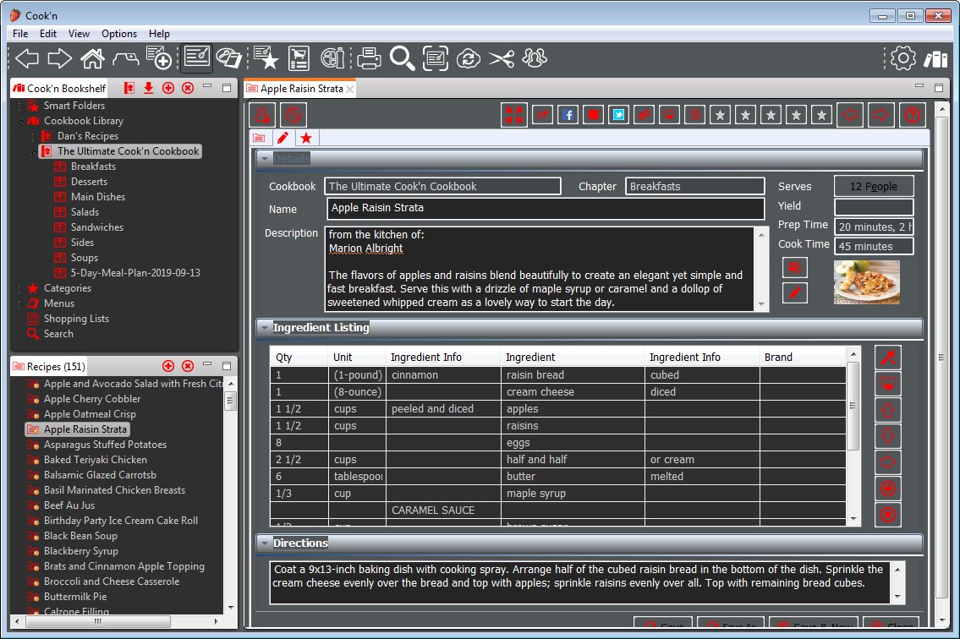Click the red plus icon in Bookshelf panel
This screenshot has width=960, height=639.
(x=168, y=88)
